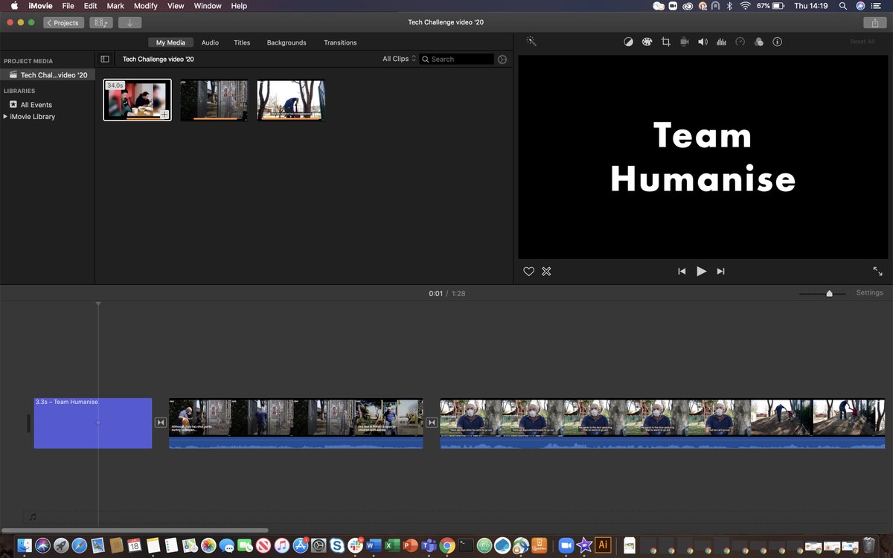This screenshot has width=893, height=558.
Task: Select the second media thumbnail with gates
Action: click(x=214, y=100)
